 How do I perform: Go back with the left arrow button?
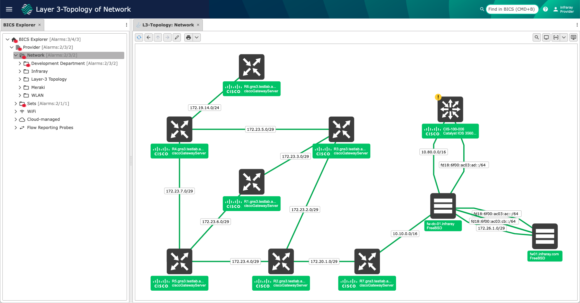pos(149,37)
